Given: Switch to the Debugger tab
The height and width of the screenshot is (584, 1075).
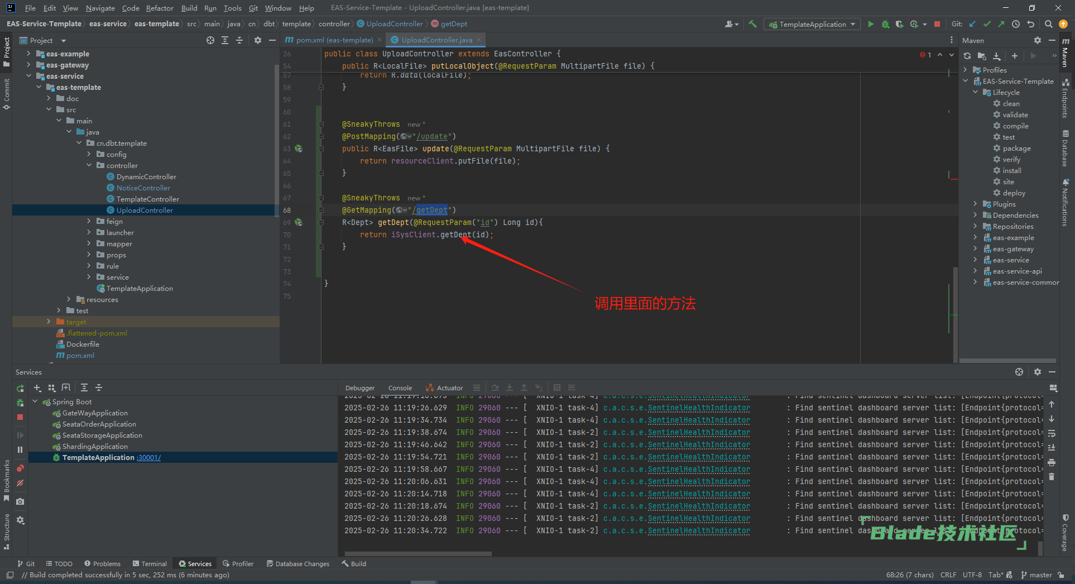Looking at the screenshot, I should tap(360, 387).
